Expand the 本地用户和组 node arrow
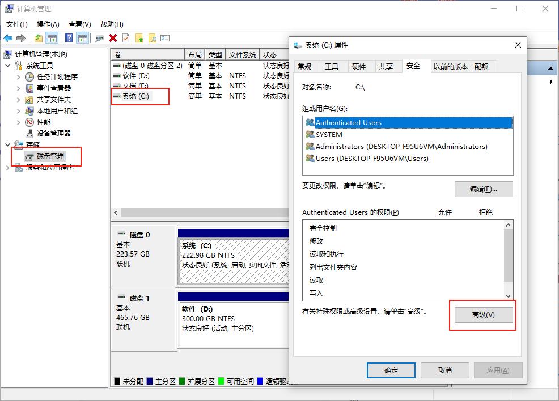The image size is (559, 401). 19,111
